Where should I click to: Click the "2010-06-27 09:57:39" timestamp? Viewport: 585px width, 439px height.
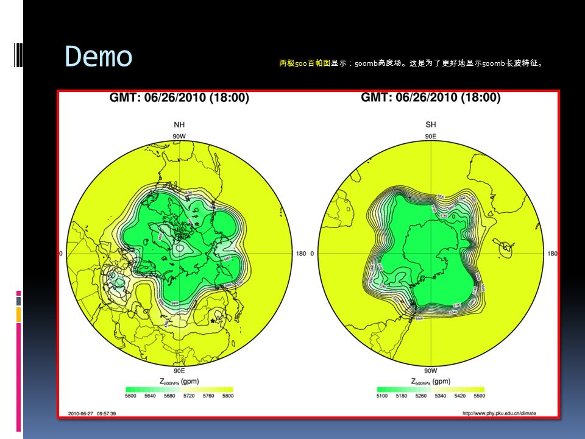click(x=92, y=413)
